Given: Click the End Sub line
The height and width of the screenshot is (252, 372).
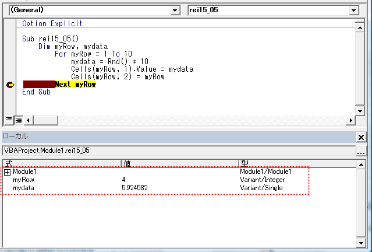Looking at the screenshot, I should point(36,92).
